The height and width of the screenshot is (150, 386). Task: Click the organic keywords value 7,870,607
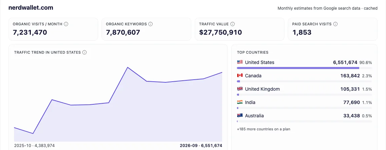pos(123,32)
